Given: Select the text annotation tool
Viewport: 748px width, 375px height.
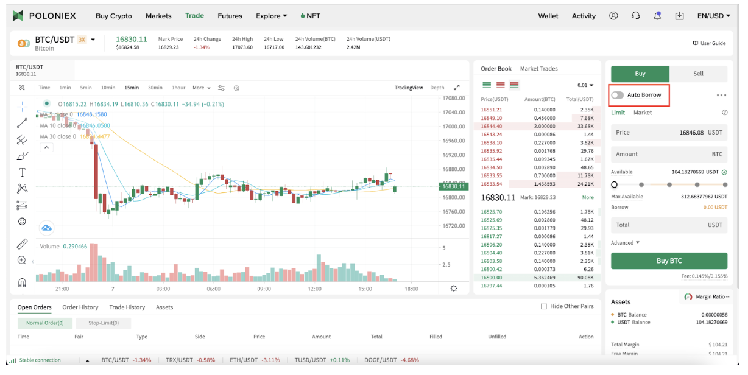Looking at the screenshot, I should (x=22, y=172).
